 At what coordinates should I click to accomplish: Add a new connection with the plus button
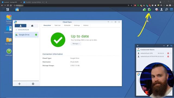coord(19,84)
